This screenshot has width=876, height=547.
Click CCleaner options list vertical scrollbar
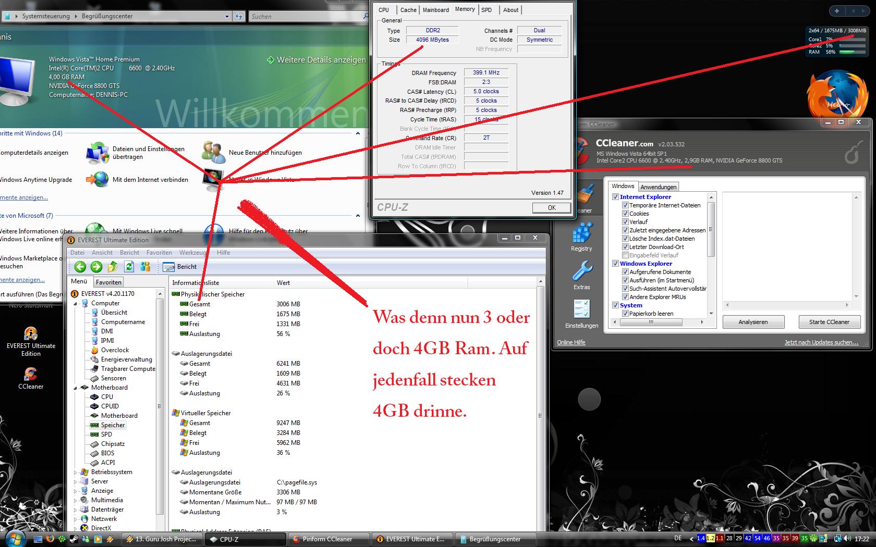pyautogui.click(x=711, y=255)
